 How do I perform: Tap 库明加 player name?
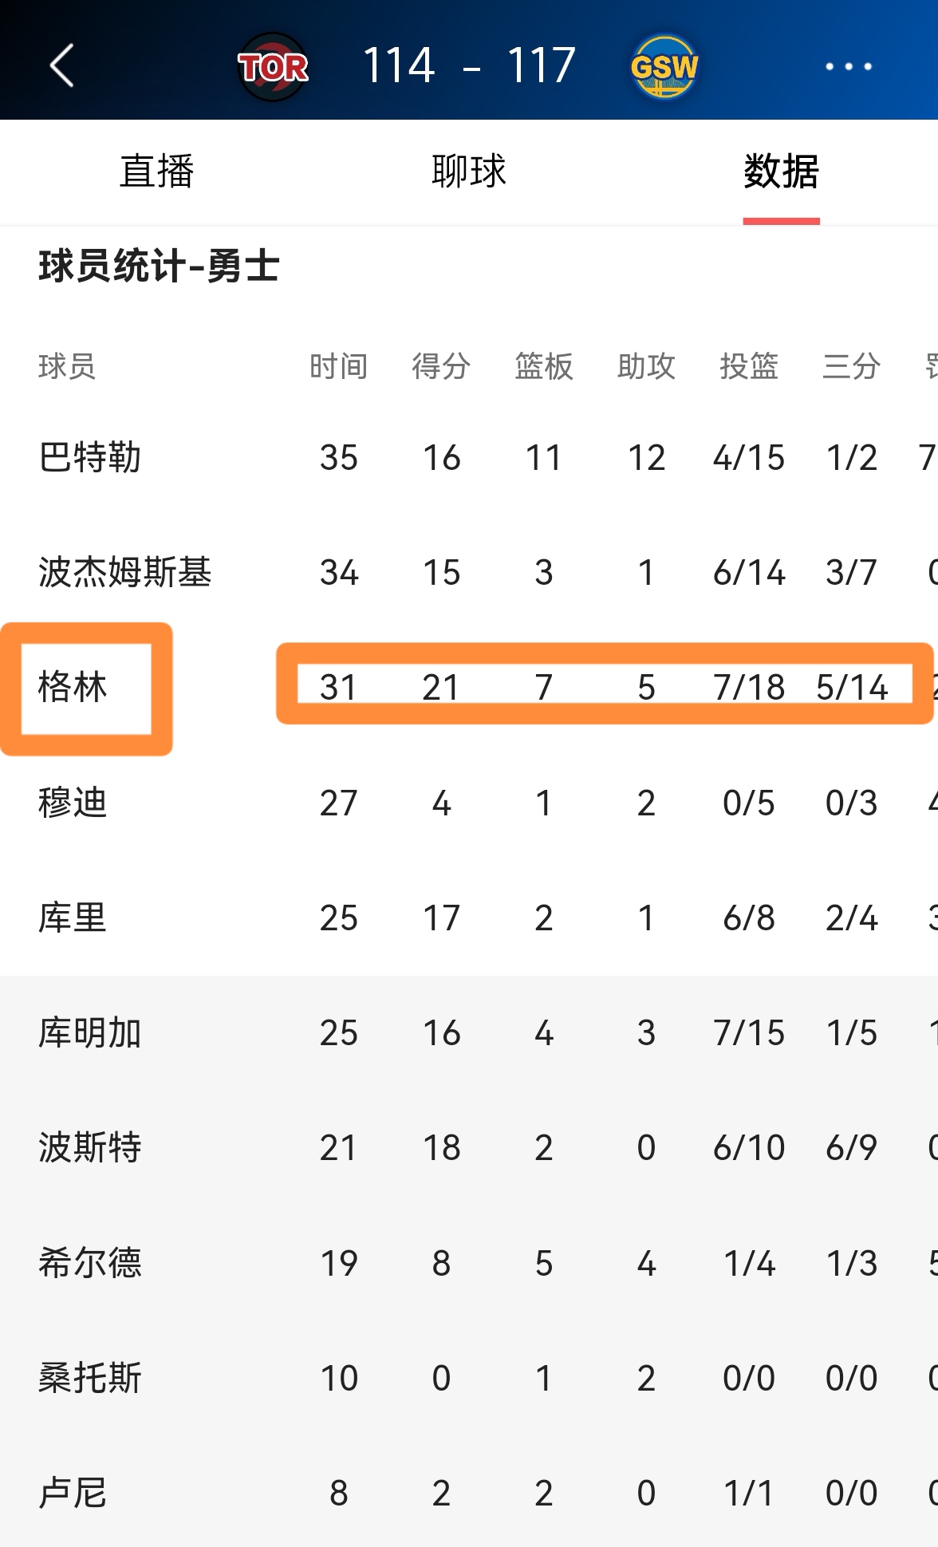[x=90, y=1032]
